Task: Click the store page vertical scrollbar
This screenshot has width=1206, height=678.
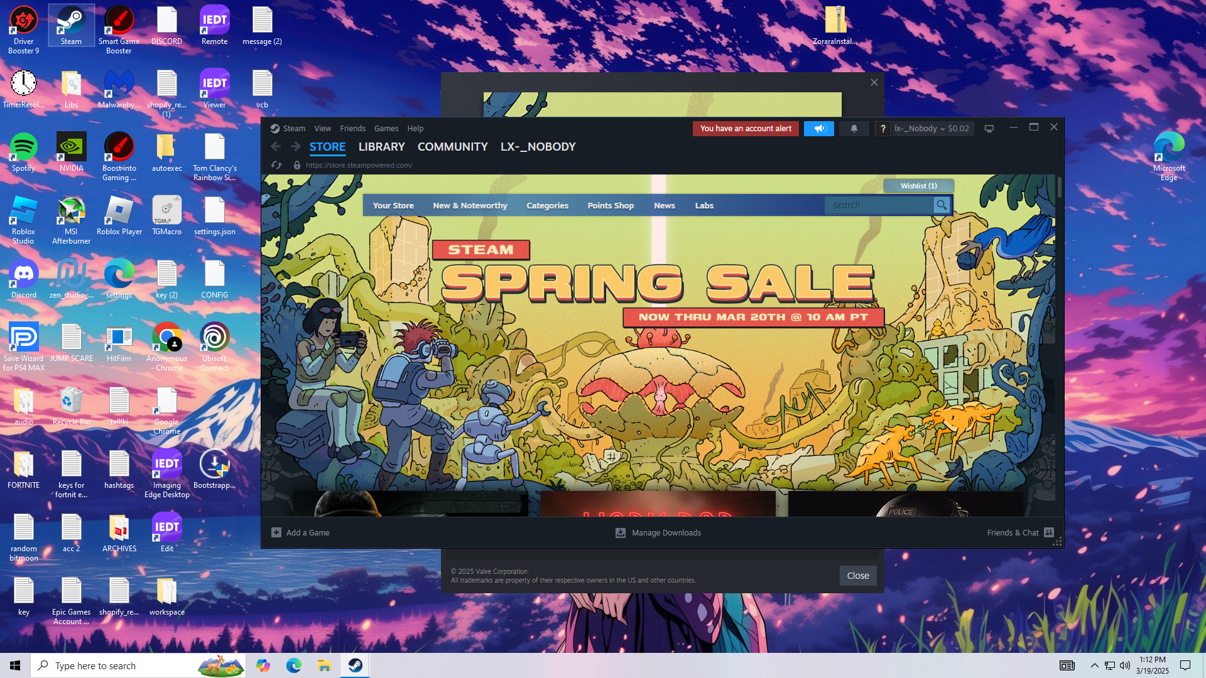Action: point(1059,188)
